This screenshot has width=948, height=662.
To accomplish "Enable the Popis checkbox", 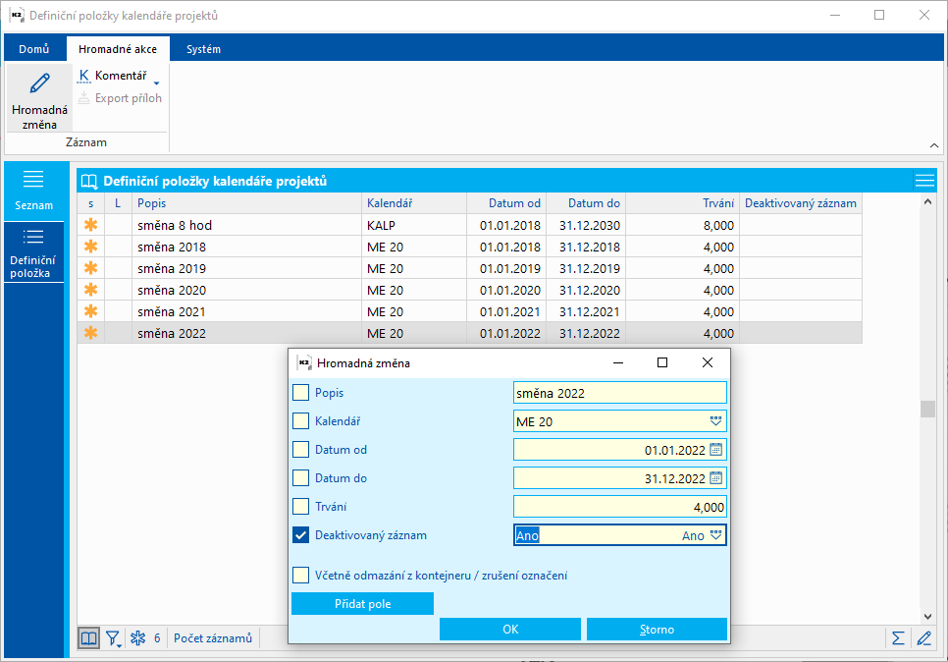I will pos(301,393).
